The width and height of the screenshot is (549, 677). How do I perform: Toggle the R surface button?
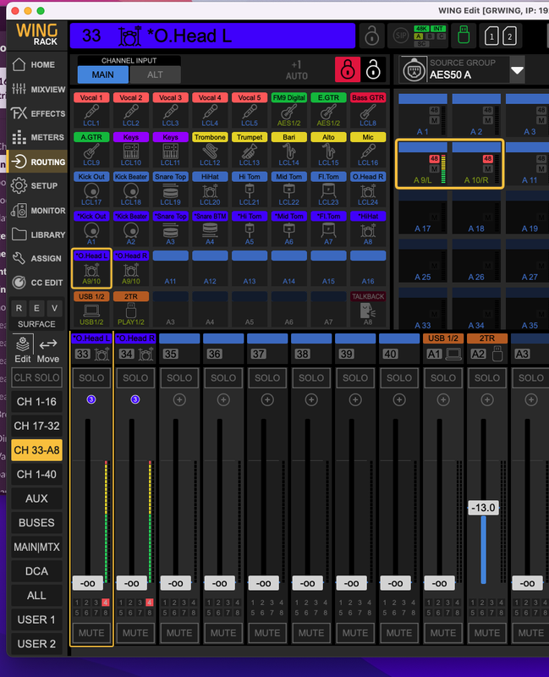[19, 308]
